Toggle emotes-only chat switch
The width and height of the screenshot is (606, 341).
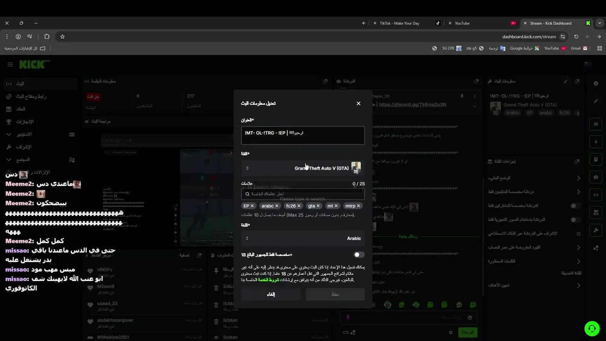pyautogui.click(x=575, y=220)
